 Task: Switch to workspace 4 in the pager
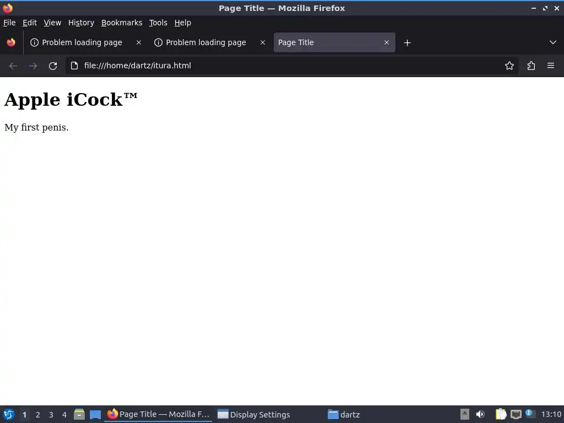[64, 415]
